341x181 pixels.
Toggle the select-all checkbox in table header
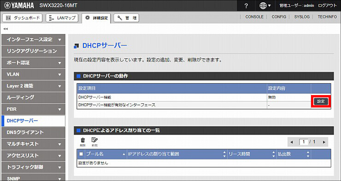(x=81, y=154)
